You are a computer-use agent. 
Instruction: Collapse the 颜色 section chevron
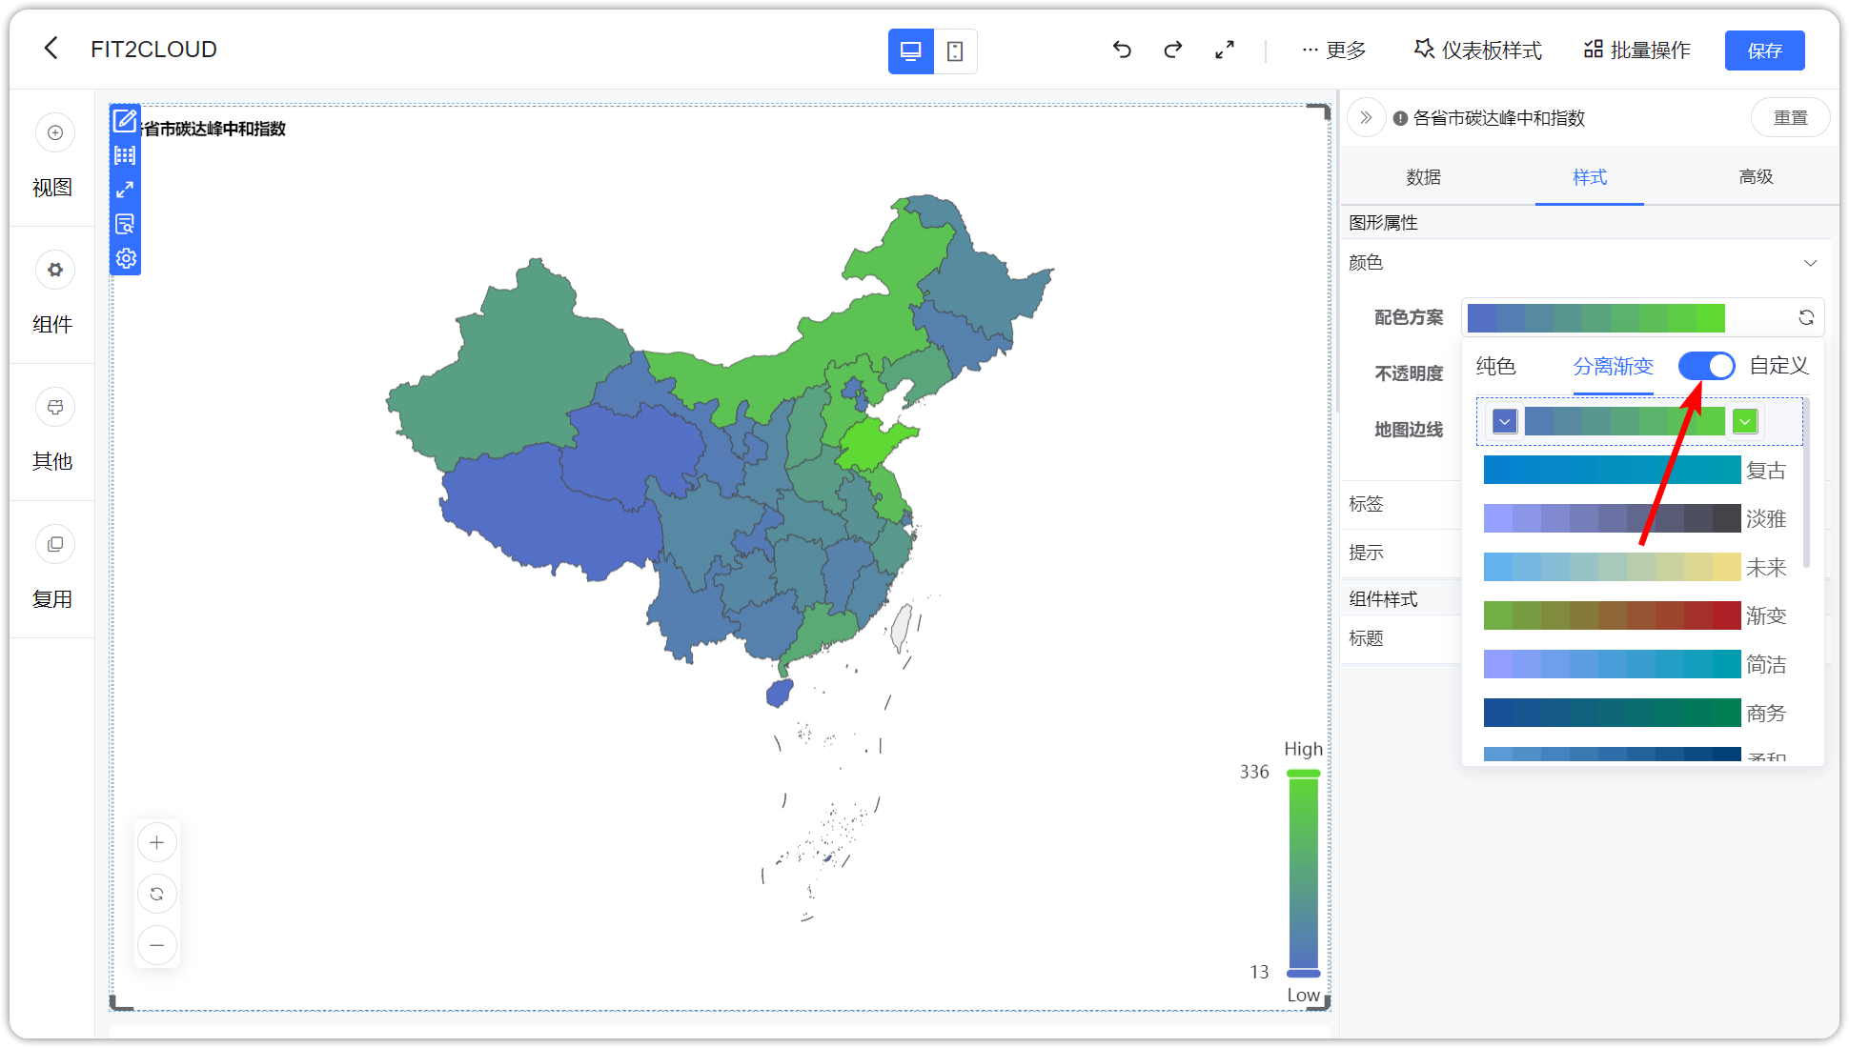coord(1810,263)
